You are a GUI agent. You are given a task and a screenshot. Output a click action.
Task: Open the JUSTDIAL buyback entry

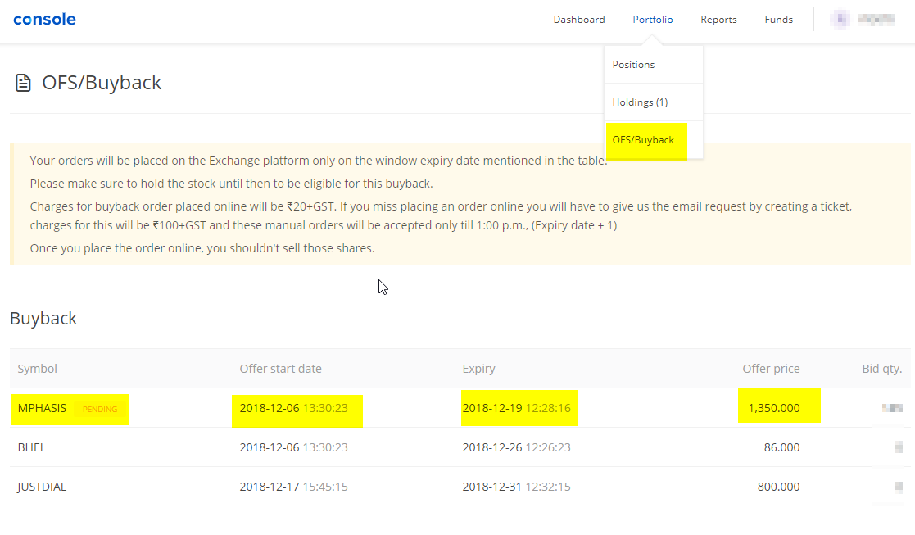coord(41,487)
